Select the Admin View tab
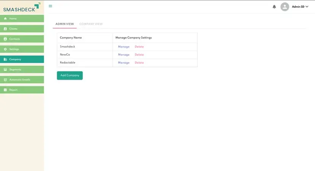315x171 pixels. coord(65,24)
